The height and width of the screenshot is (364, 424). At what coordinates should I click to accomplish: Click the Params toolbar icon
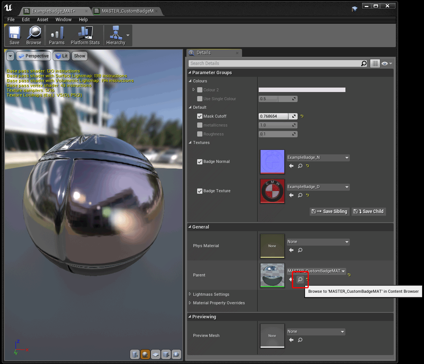(57, 35)
